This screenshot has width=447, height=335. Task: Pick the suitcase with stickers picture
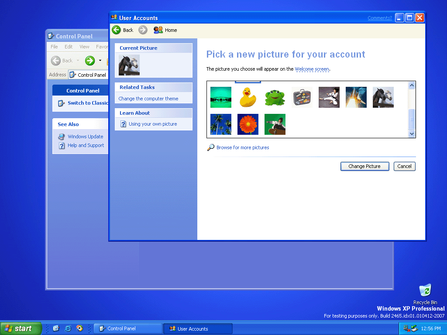coord(302,97)
